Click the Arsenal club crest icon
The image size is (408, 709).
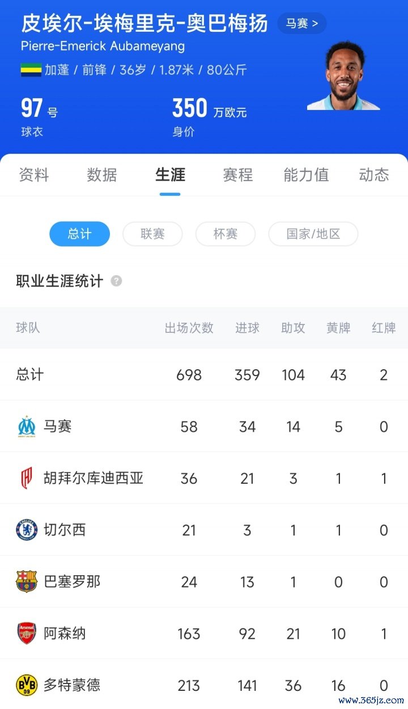pyautogui.click(x=26, y=633)
